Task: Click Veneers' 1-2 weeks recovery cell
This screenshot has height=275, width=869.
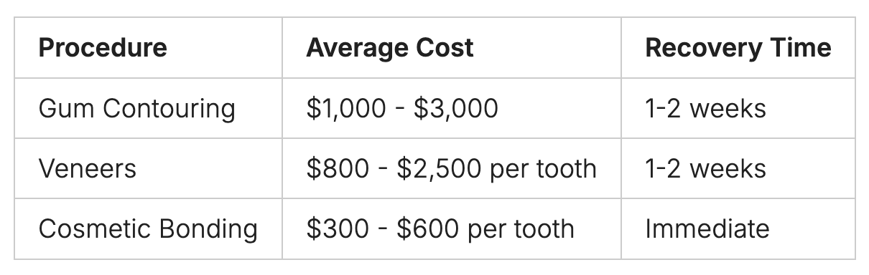Action: (x=738, y=168)
